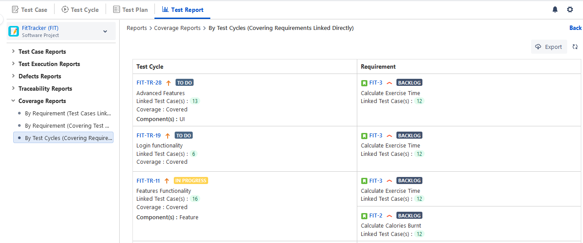Click the Test Case tab icon
Viewport: 583px width, 243px height.
click(15, 9)
